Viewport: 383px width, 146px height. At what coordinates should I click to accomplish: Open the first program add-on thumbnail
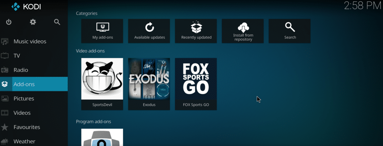[x=102, y=137]
